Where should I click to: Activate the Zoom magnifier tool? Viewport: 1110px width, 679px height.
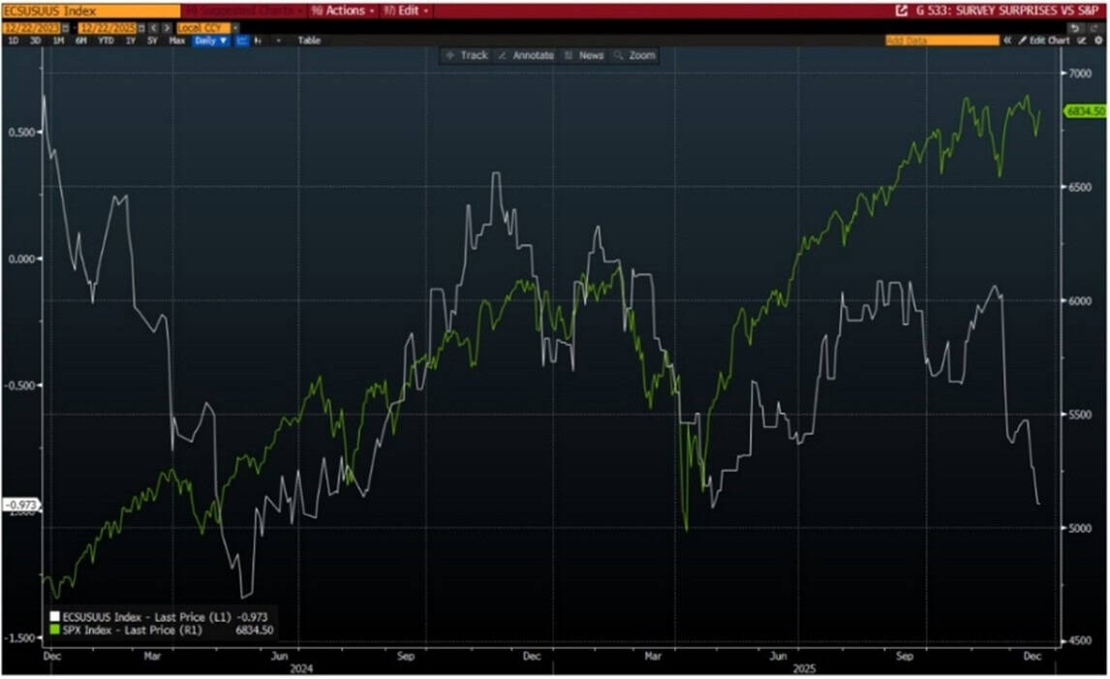click(634, 55)
